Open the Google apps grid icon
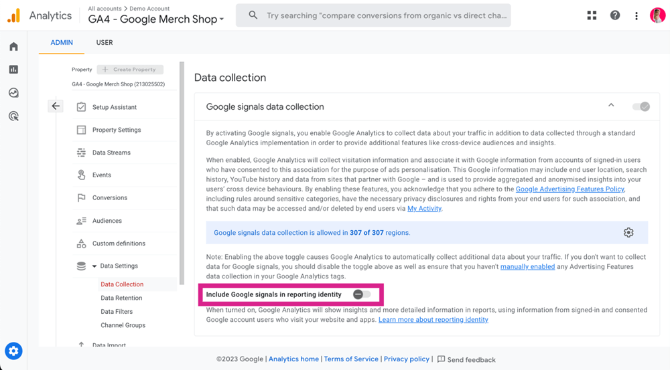670x370 pixels. pyautogui.click(x=592, y=16)
